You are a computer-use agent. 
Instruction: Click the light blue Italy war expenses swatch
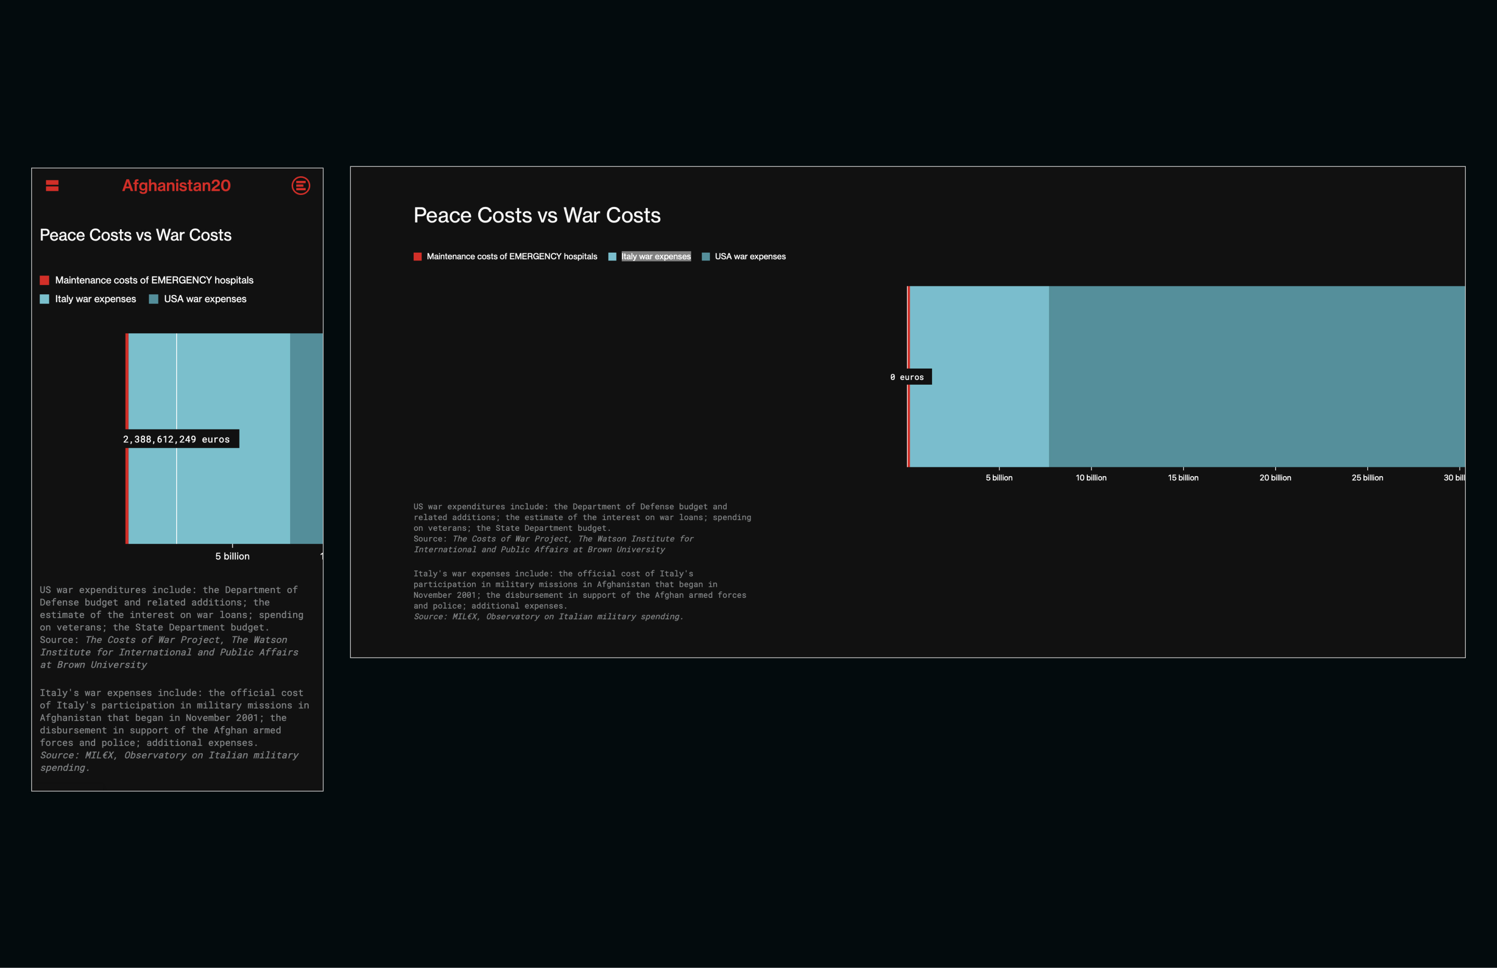(x=45, y=298)
